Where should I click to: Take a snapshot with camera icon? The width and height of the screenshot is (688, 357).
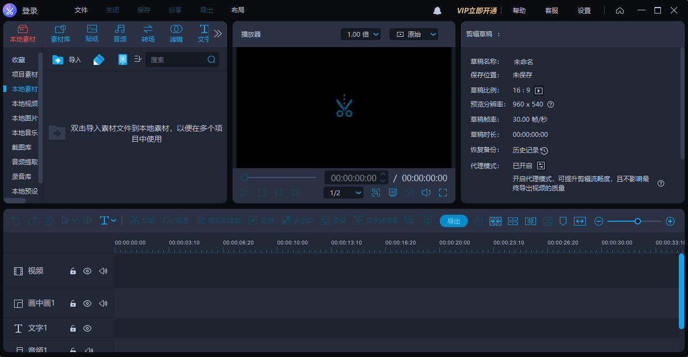[409, 193]
